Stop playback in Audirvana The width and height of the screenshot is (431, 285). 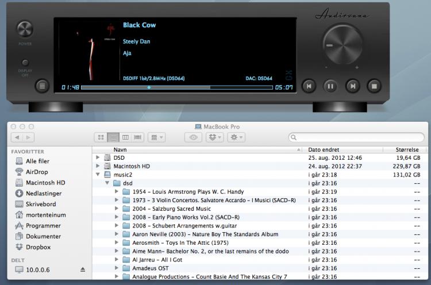[374, 86]
